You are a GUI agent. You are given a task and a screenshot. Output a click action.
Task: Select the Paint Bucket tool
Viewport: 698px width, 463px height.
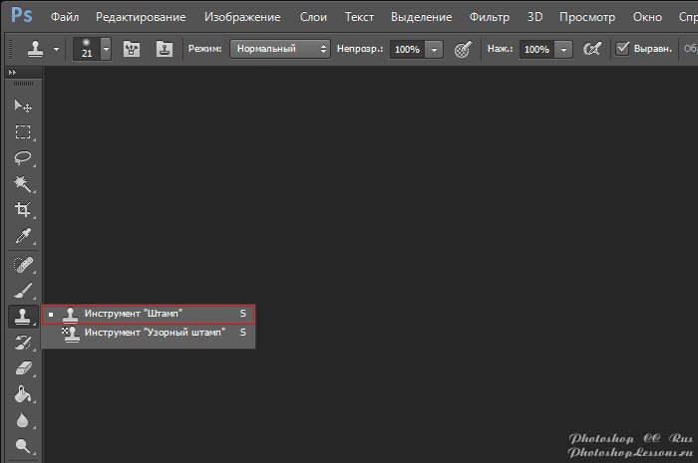(22, 394)
